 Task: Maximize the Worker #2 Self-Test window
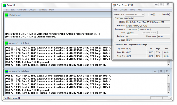click(161, 72)
